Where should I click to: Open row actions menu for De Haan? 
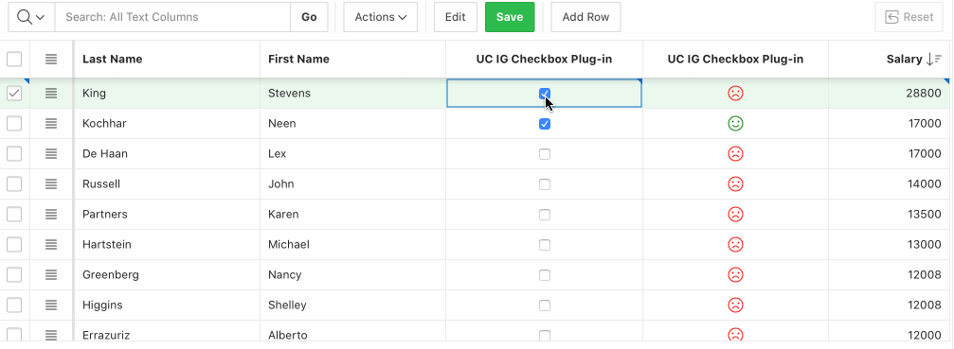click(51, 153)
